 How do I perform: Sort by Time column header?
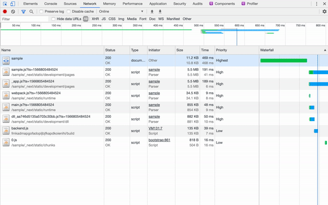[x=207, y=50]
